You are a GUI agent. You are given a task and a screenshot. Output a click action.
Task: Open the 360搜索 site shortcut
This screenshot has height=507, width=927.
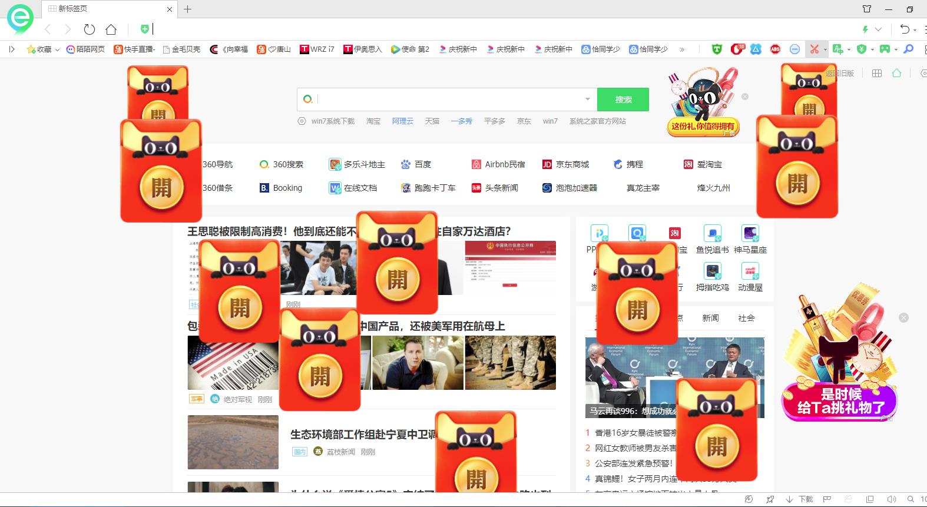(x=282, y=164)
